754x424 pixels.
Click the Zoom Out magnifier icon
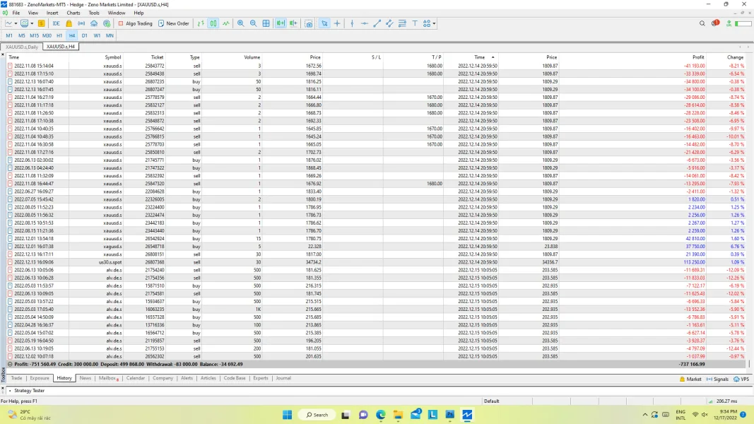pyautogui.click(x=253, y=23)
